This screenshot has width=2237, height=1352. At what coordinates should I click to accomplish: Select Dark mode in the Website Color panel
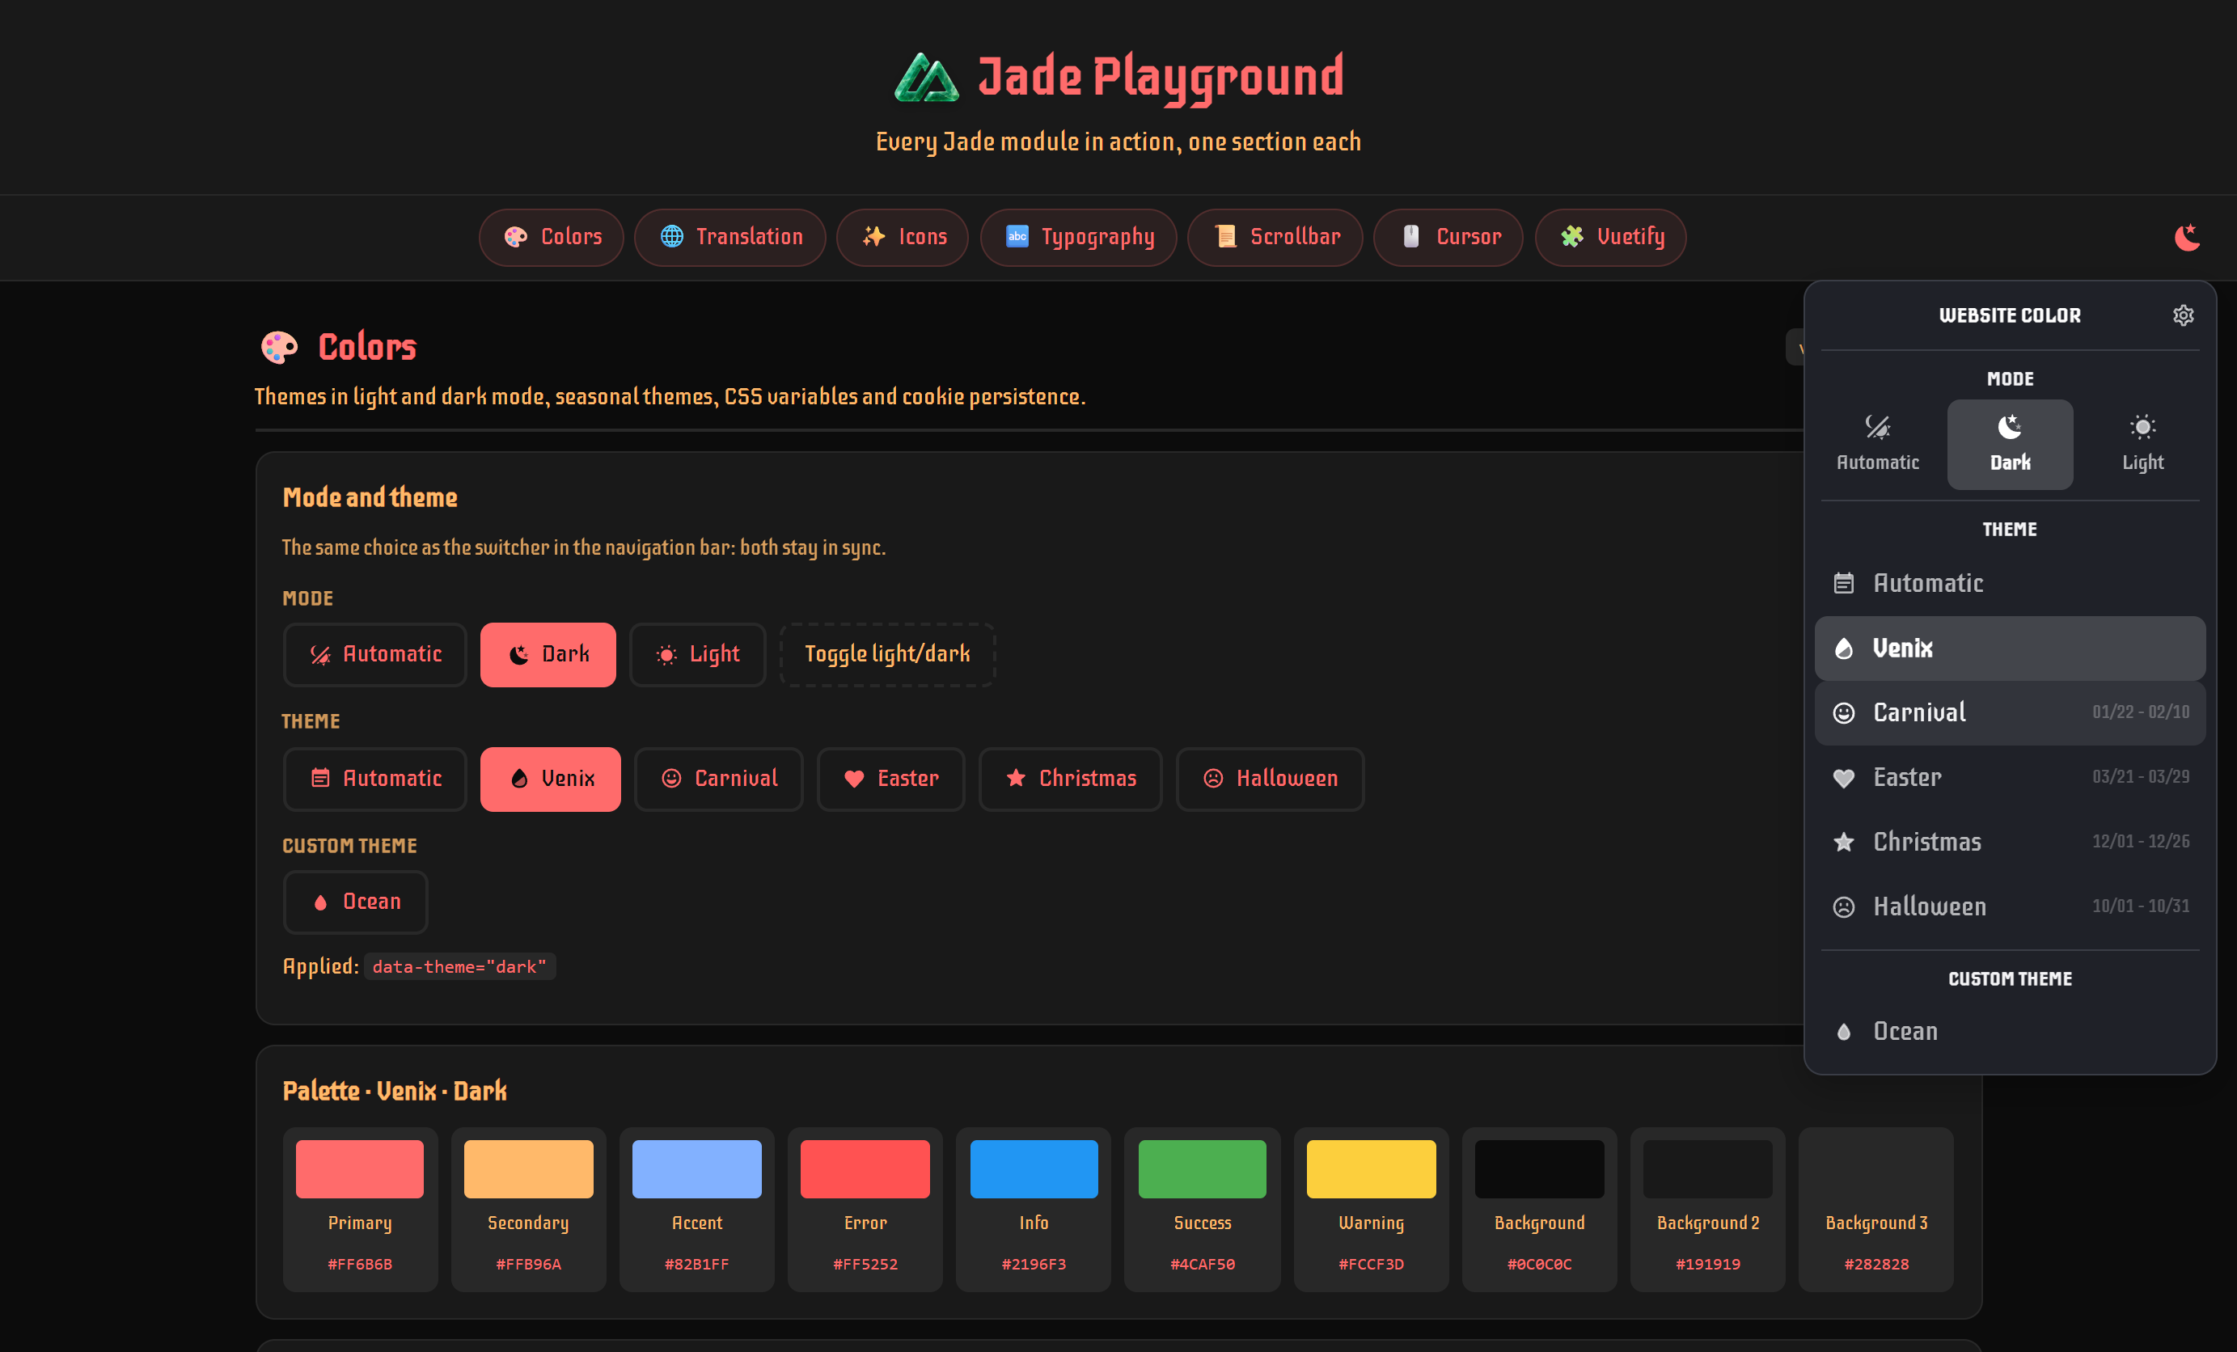pyautogui.click(x=2010, y=444)
